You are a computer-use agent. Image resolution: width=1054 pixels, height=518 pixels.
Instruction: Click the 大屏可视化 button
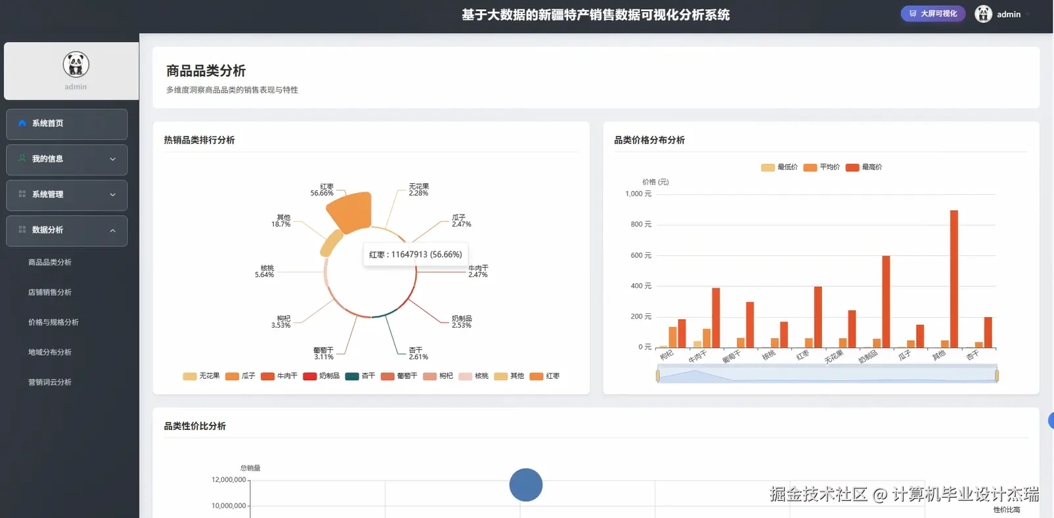933,14
